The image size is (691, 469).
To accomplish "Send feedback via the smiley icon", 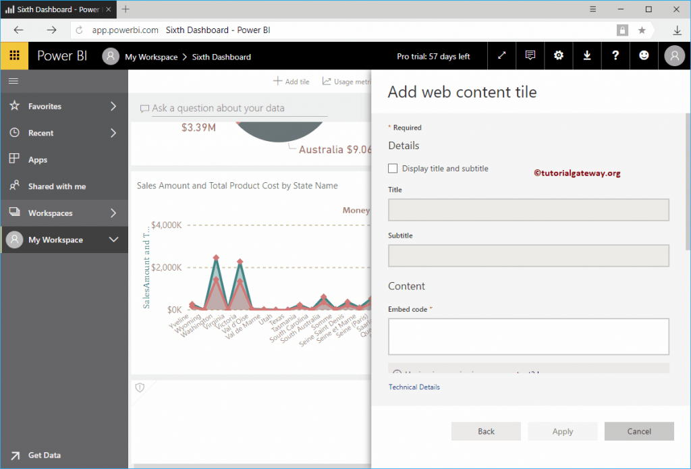I will point(643,55).
